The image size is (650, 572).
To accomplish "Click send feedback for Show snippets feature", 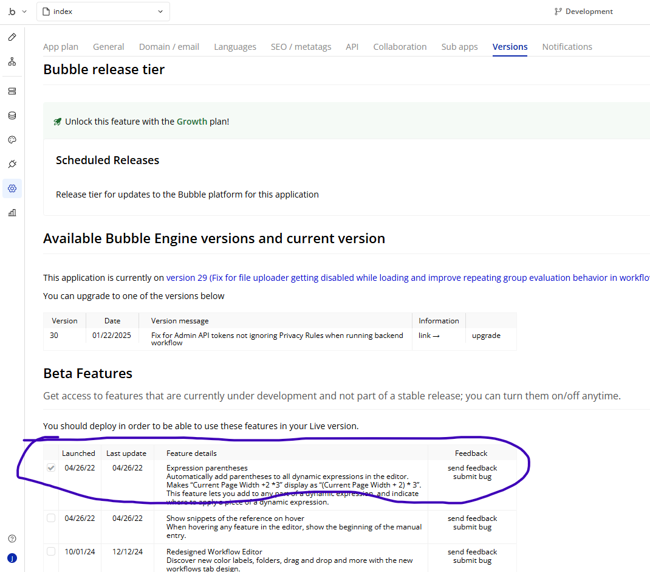I will tap(472, 519).
